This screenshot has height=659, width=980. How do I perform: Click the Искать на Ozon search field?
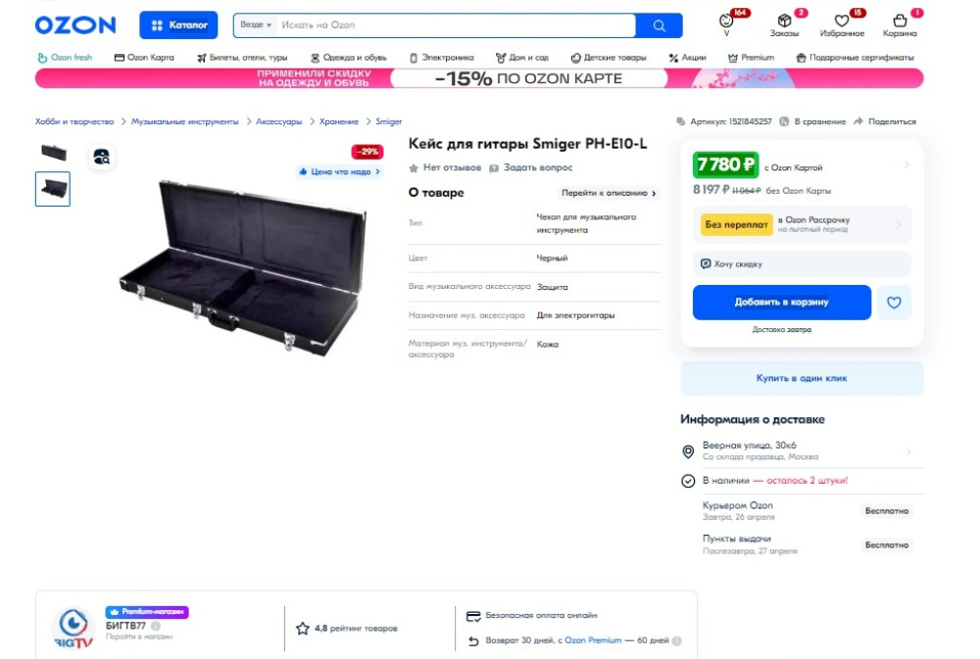[457, 25]
